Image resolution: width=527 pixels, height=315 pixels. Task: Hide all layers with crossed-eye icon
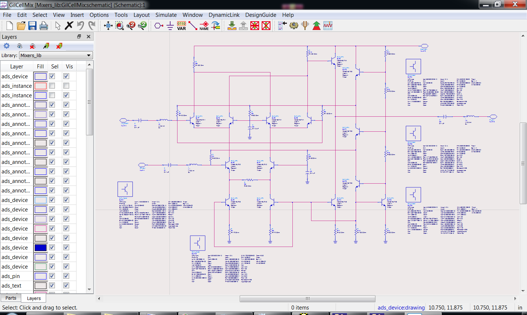click(33, 46)
